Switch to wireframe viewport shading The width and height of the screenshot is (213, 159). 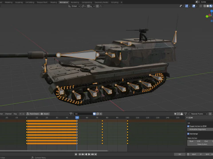point(205,6)
